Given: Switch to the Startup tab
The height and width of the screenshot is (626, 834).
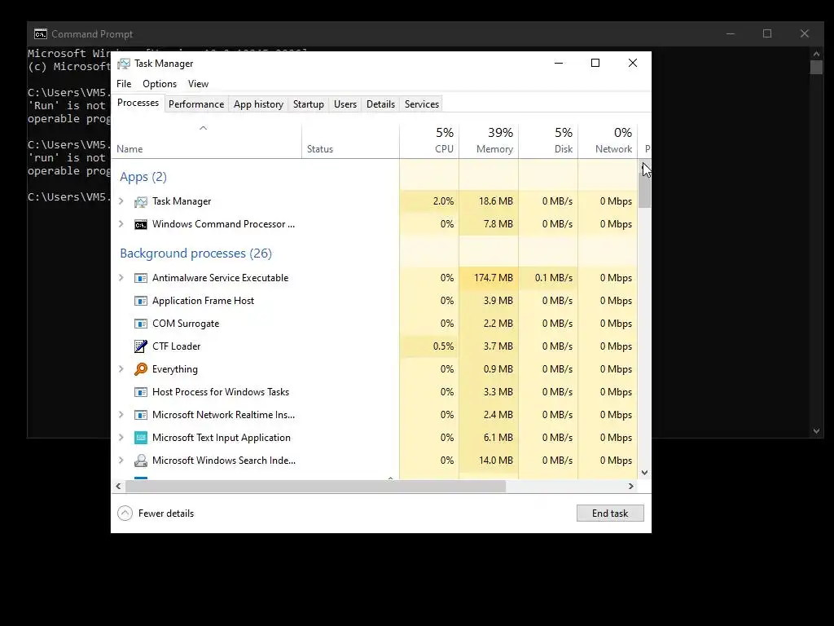Looking at the screenshot, I should [x=309, y=104].
